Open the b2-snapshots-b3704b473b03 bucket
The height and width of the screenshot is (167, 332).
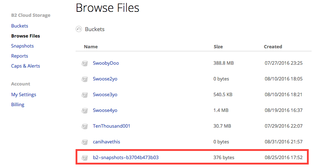(x=126, y=157)
